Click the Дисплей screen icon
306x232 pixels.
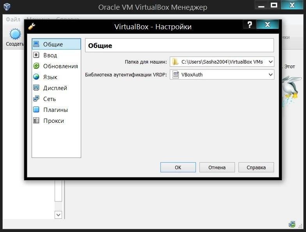tap(36, 88)
